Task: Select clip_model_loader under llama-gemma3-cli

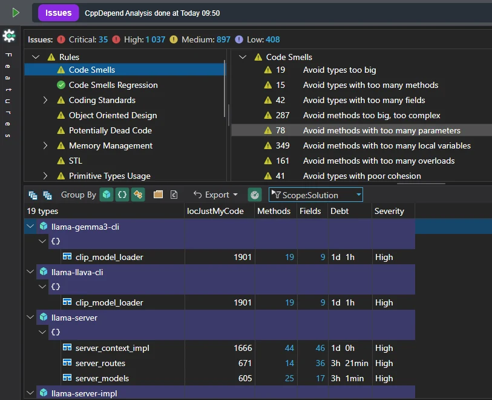Action: (109, 257)
